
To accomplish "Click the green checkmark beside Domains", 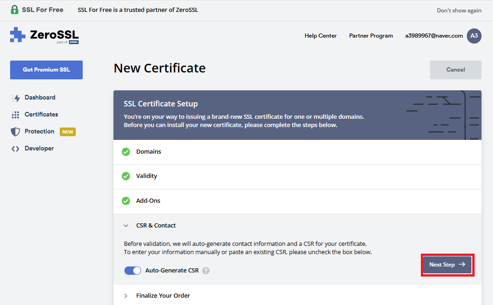I will tap(126, 152).
